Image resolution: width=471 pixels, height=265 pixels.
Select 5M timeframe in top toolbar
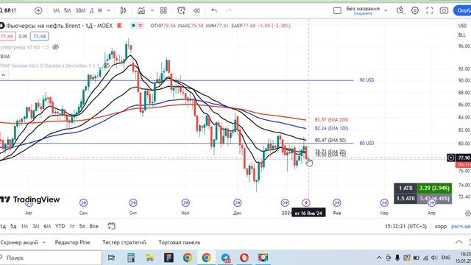[x=67, y=10]
